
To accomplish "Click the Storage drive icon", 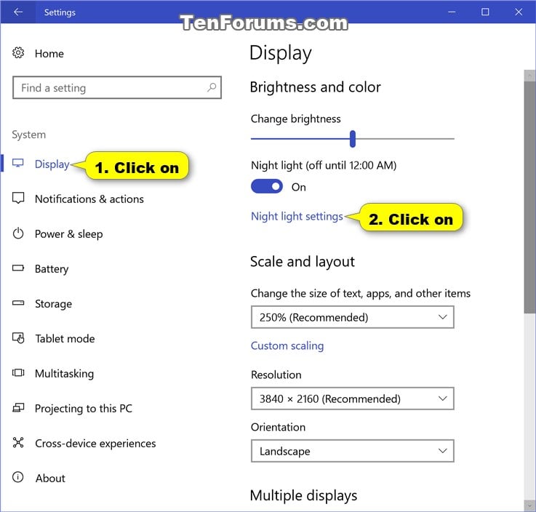I will [18, 303].
